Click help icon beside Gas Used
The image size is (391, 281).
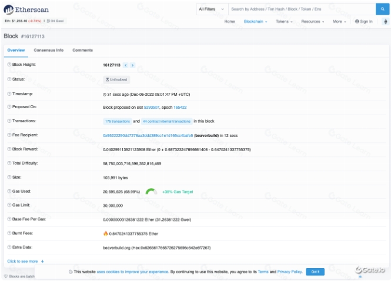[x=9, y=191]
